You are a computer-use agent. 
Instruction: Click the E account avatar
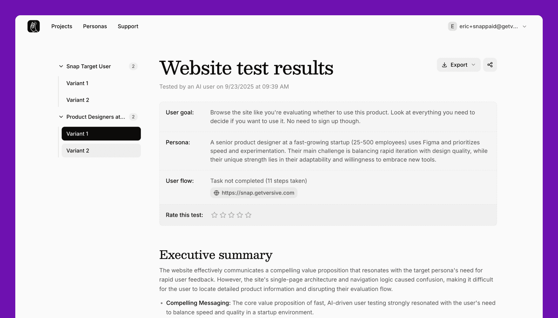452,26
